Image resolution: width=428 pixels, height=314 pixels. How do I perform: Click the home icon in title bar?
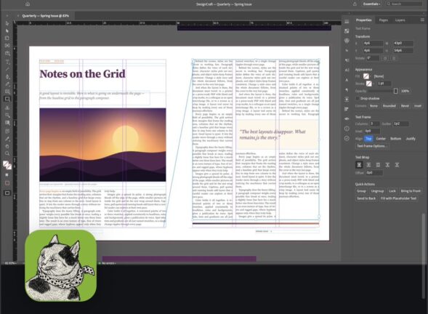[28, 4]
